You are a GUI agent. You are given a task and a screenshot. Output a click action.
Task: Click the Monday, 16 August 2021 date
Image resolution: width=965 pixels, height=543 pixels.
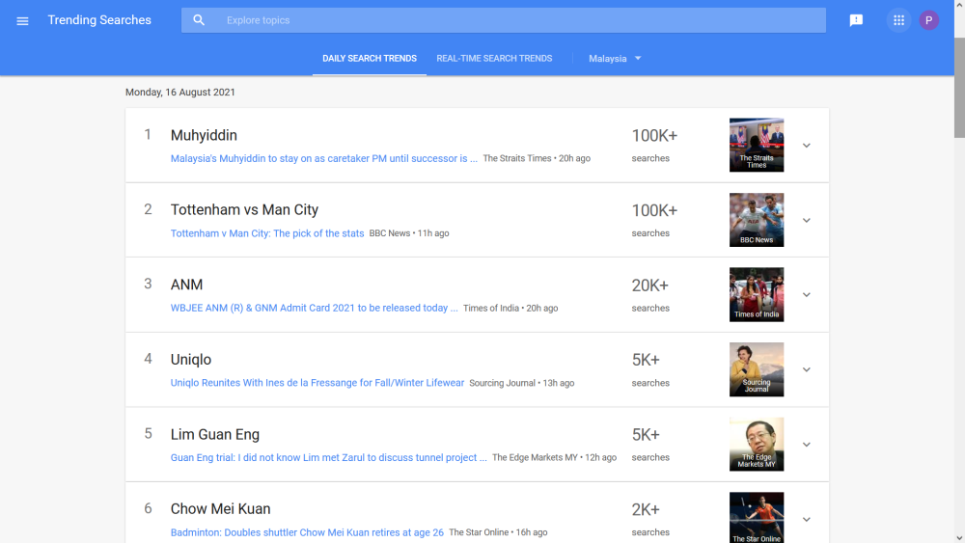click(180, 93)
